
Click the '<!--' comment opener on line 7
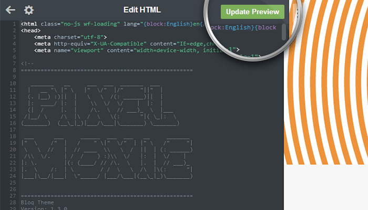pyautogui.click(x=27, y=64)
